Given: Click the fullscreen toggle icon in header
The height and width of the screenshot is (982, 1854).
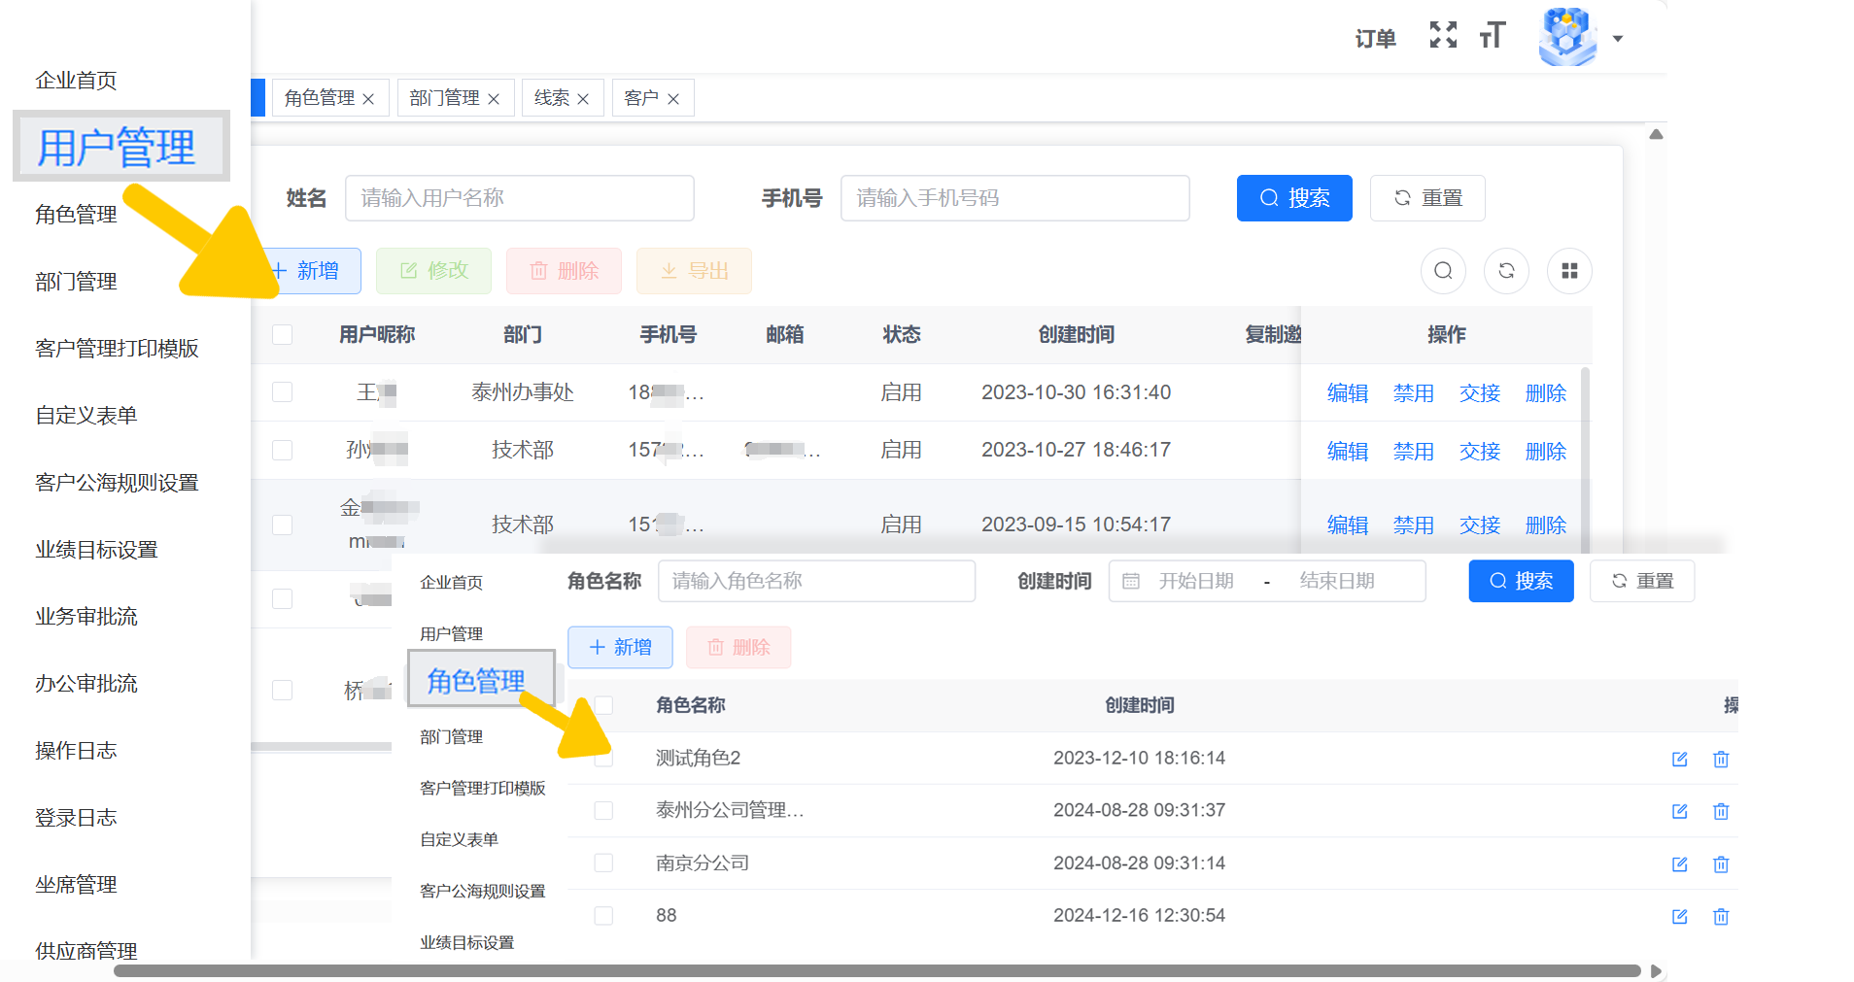Looking at the screenshot, I should (x=1443, y=36).
